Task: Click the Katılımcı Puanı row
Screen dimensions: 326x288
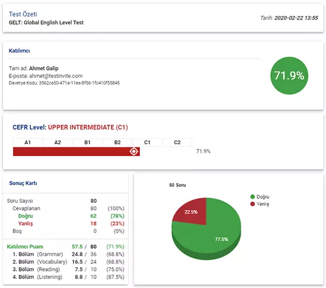Action: [65, 247]
